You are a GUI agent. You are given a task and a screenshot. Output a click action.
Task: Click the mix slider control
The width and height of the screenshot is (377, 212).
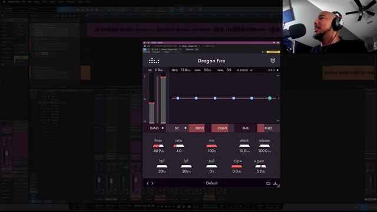tap(211, 146)
